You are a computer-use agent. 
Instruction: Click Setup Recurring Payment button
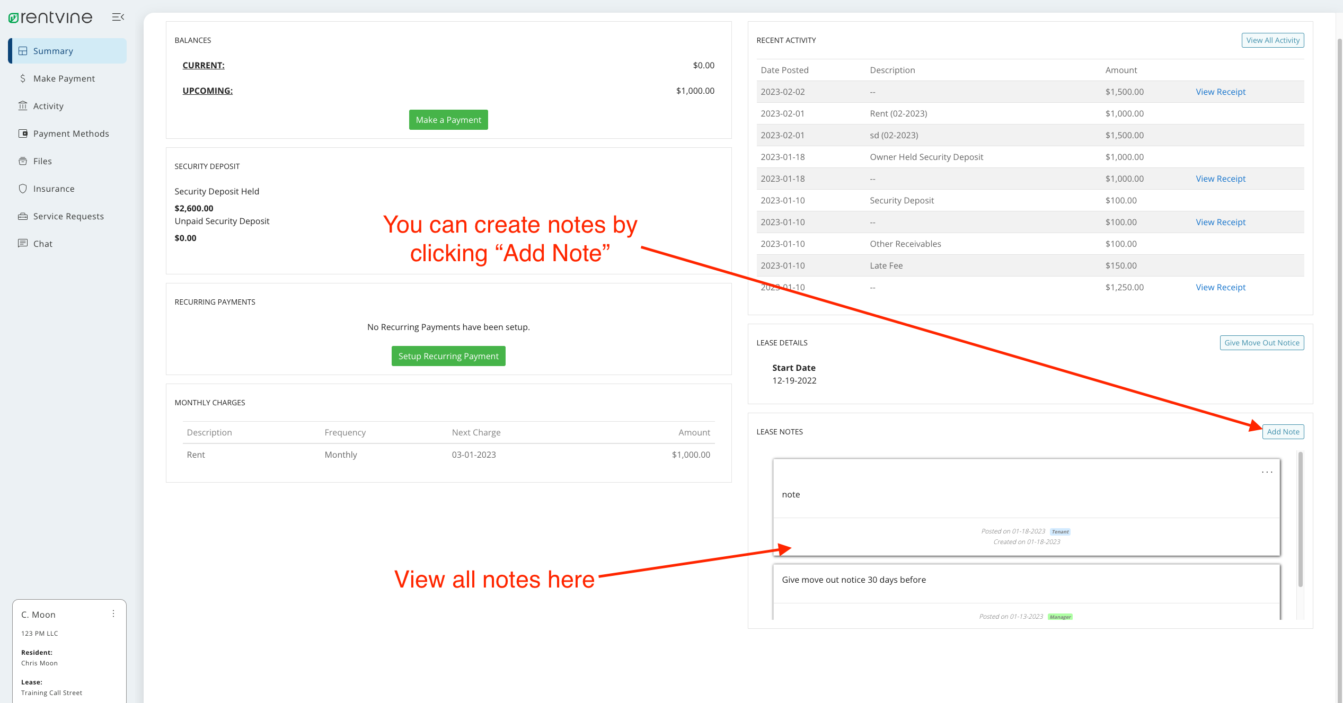pyautogui.click(x=448, y=356)
